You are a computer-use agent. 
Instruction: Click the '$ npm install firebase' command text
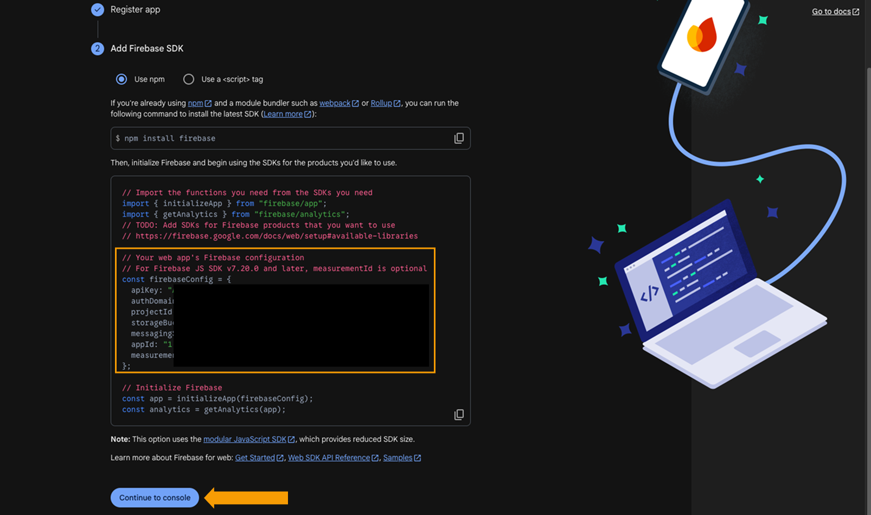[165, 138]
